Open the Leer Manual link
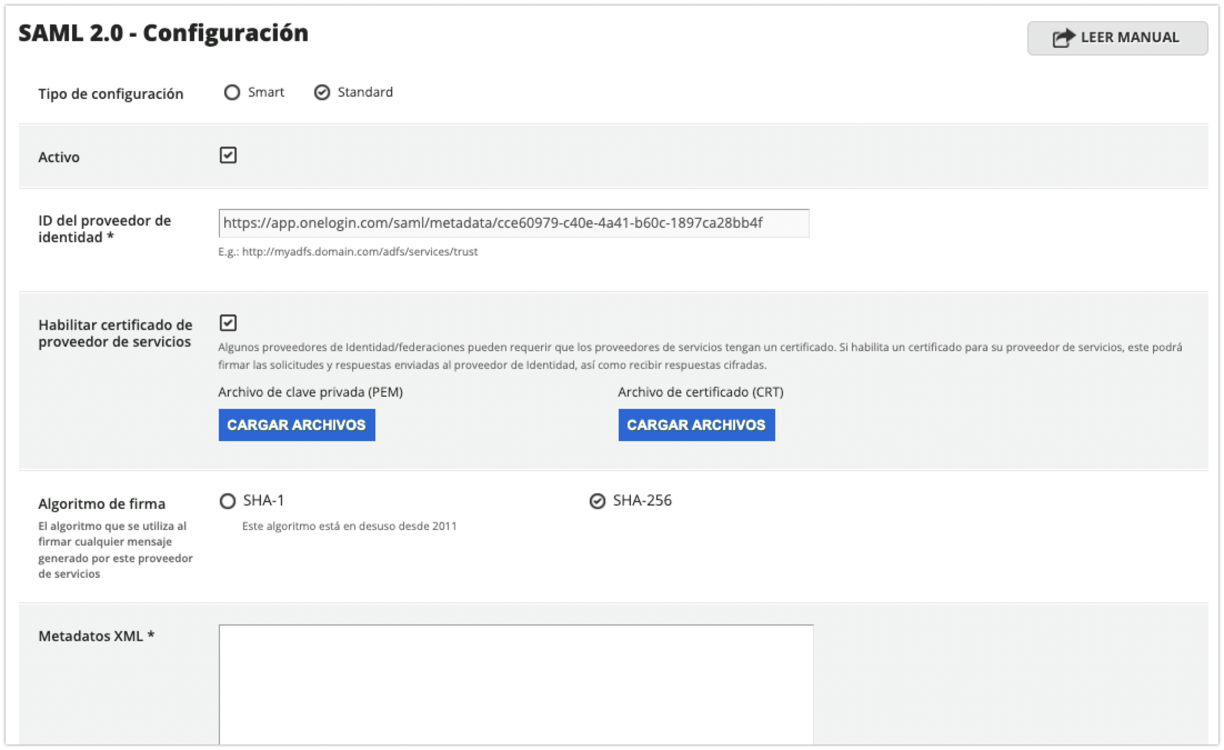Screen dimensions: 1224x750 [1117, 37]
